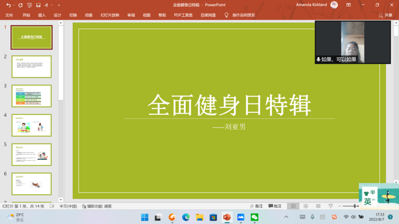Toggle the 备注 notes pane
Image resolution: width=399 pixels, height=224 pixels.
[256, 206]
